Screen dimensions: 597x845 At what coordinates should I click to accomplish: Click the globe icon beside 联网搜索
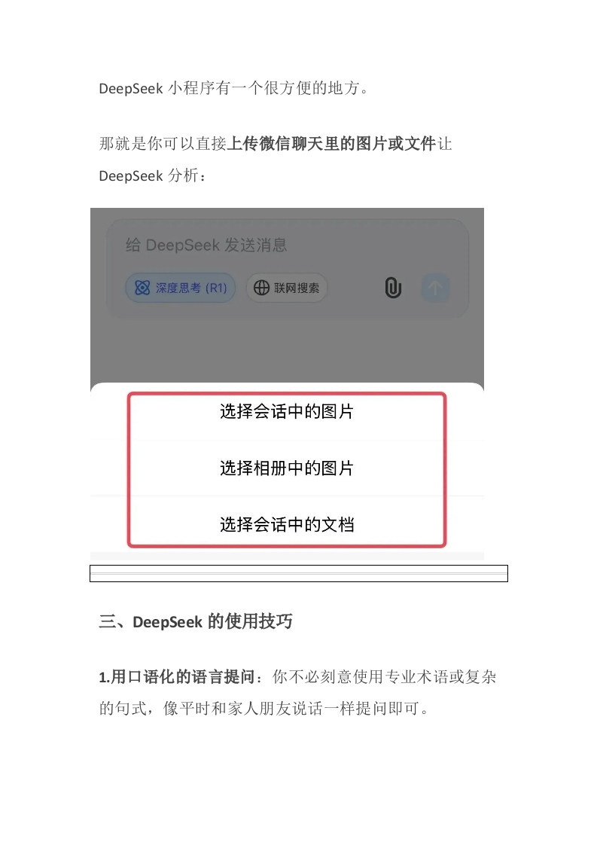click(261, 288)
